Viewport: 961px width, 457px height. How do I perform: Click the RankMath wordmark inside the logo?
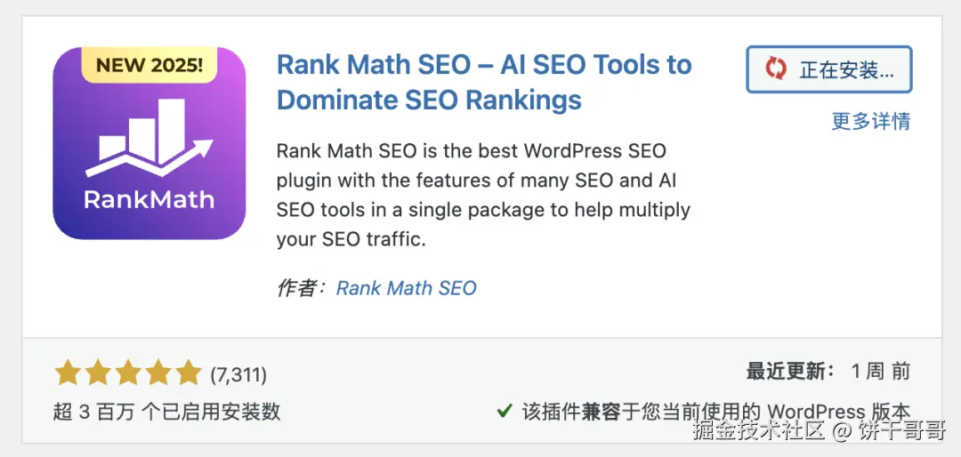(x=149, y=198)
